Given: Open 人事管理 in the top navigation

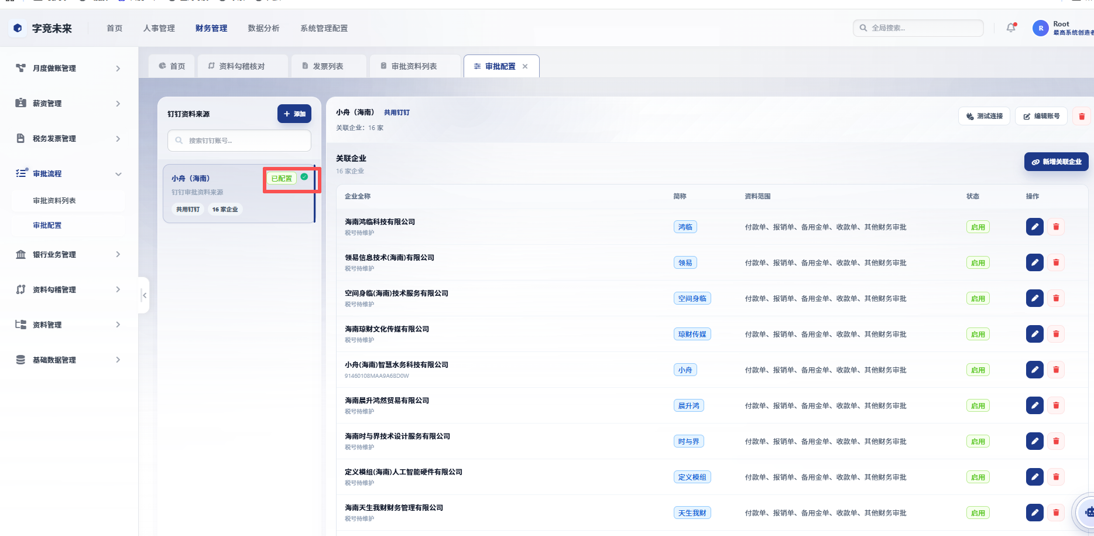Looking at the screenshot, I should pyautogui.click(x=159, y=28).
